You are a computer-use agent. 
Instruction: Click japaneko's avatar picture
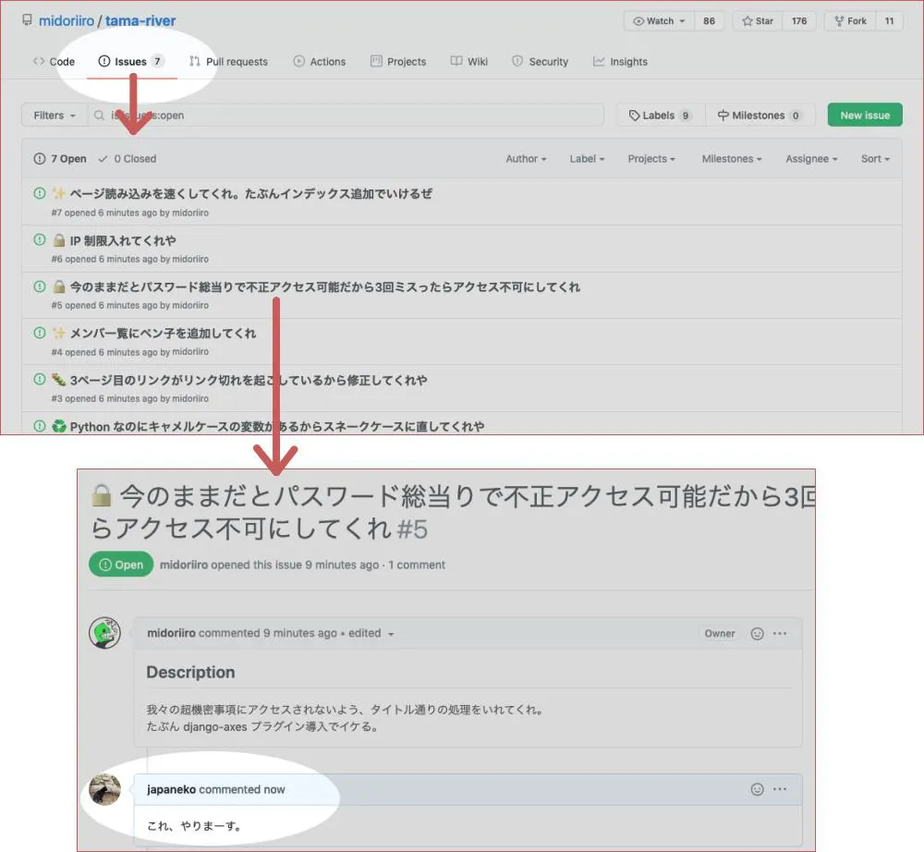[x=105, y=789]
